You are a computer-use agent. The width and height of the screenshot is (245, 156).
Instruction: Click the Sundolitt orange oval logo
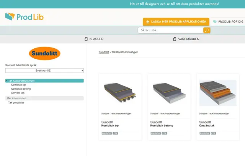point(44,53)
